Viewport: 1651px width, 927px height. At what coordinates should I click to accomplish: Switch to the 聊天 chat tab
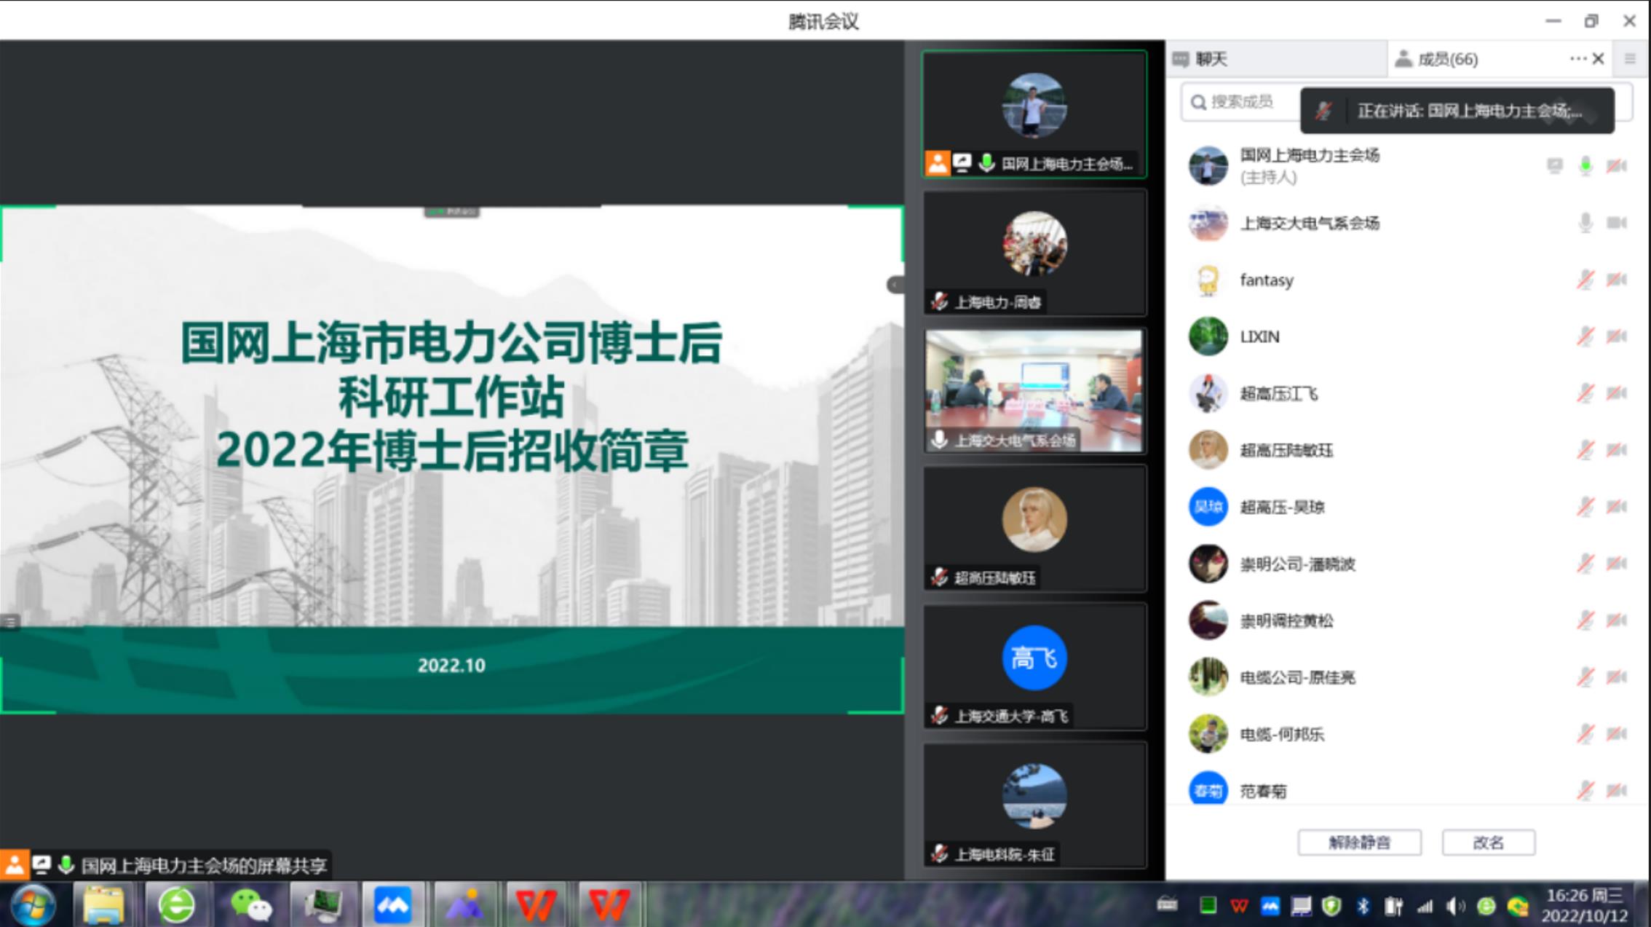1212,59
